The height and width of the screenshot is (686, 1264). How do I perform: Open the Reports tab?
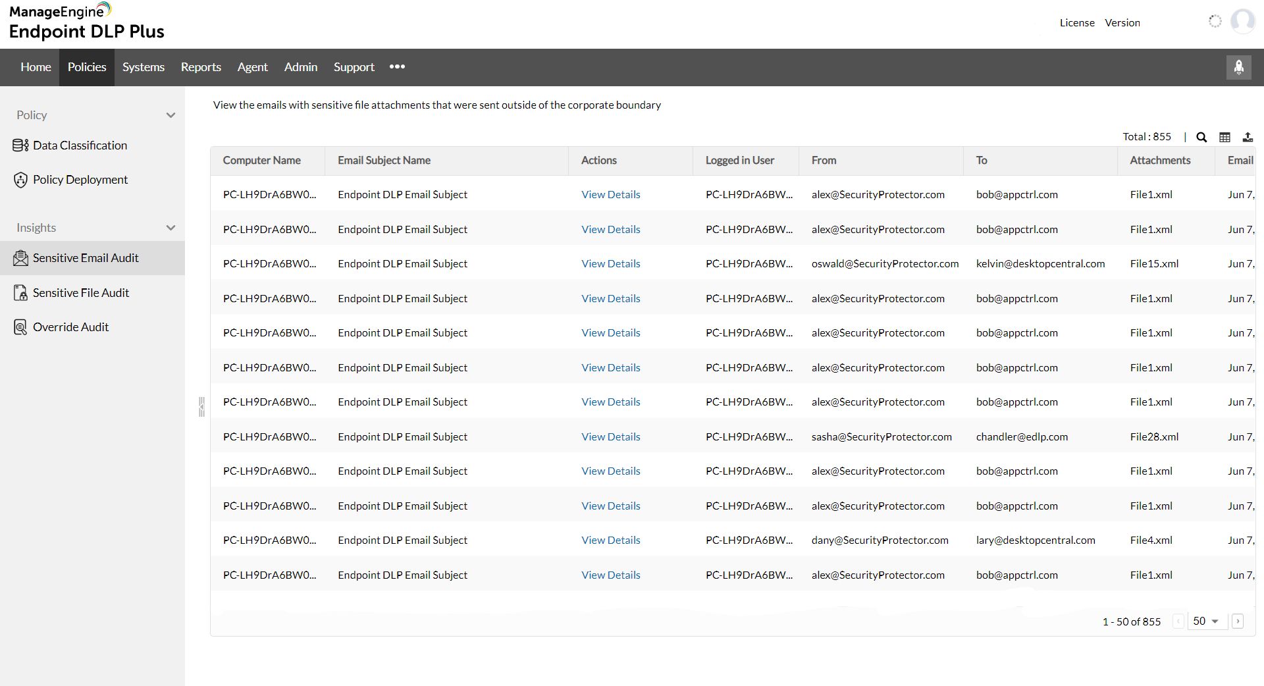coord(201,67)
